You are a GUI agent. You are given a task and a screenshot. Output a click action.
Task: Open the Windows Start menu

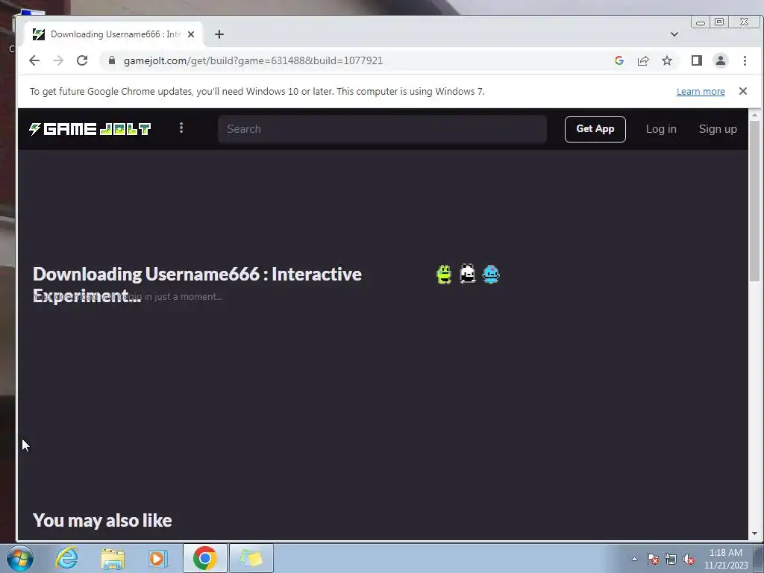20,558
